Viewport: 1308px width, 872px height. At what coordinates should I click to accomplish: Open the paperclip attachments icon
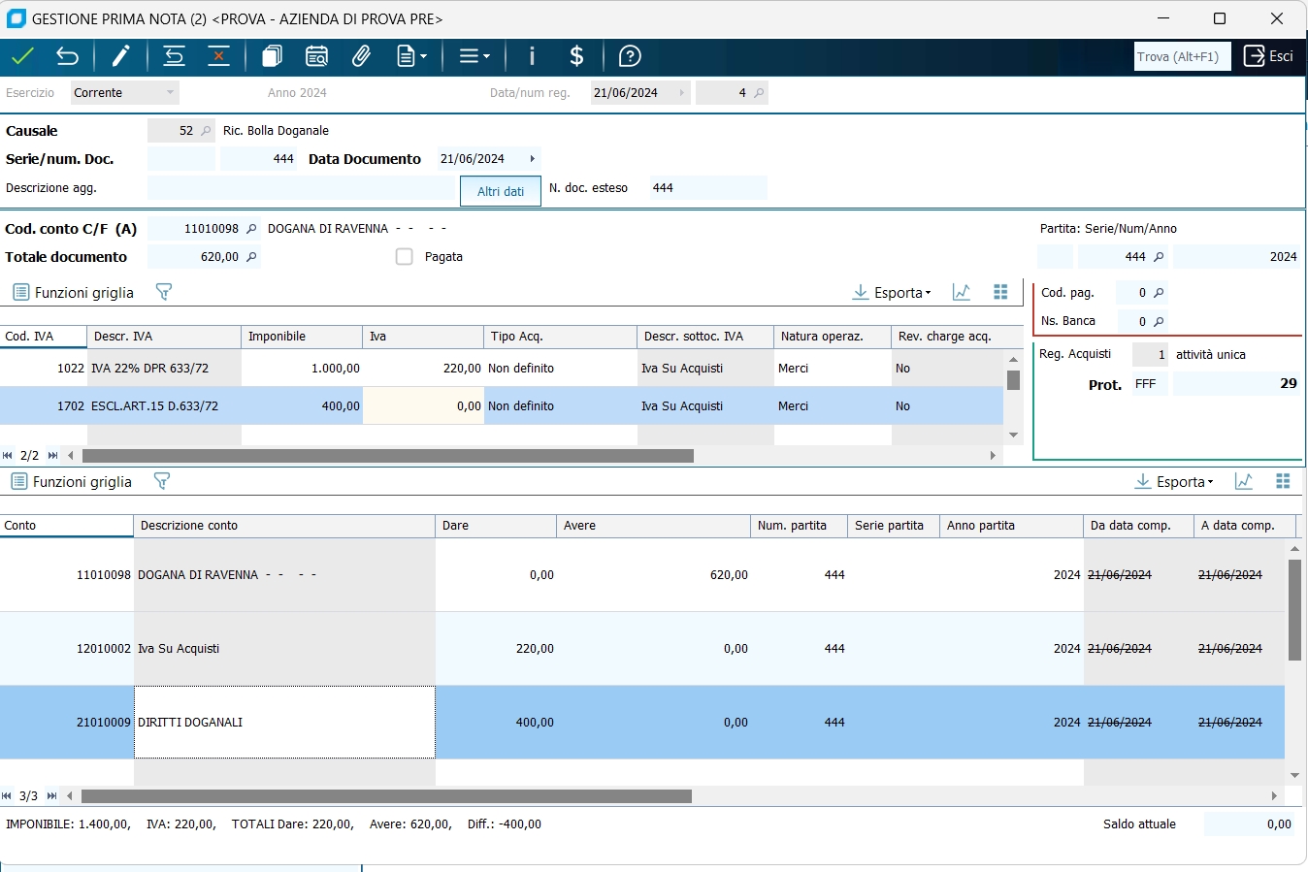pyautogui.click(x=361, y=56)
